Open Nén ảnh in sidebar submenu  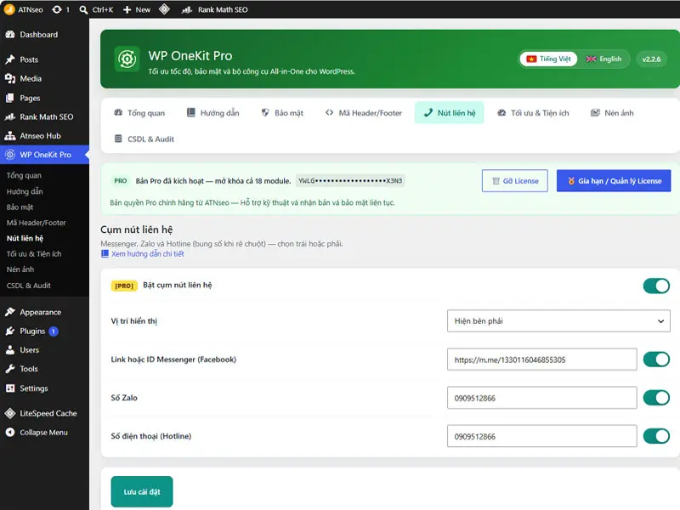[x=20, y=269]
